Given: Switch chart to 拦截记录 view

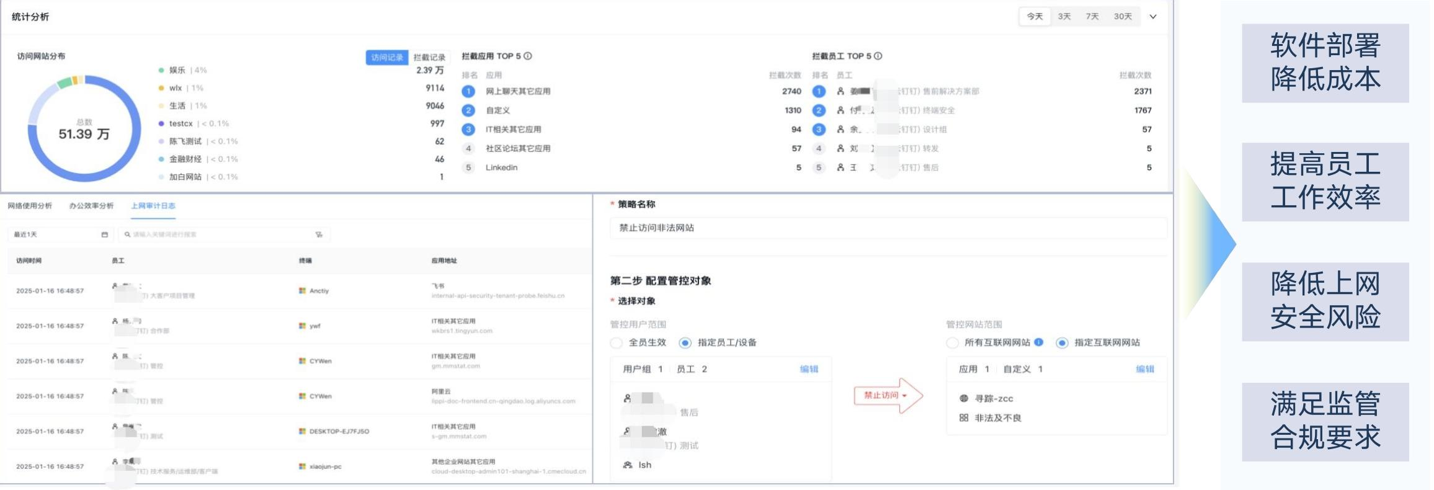Looking at the screenshot, I should (429, 57).
